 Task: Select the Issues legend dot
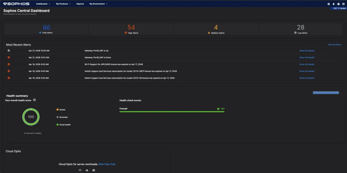(x=58, y=110)
